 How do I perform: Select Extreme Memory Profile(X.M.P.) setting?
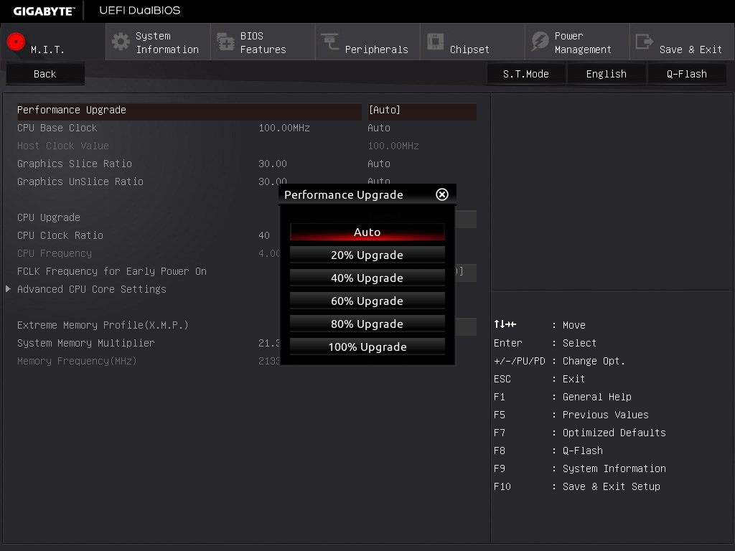[x=103, y=325]
